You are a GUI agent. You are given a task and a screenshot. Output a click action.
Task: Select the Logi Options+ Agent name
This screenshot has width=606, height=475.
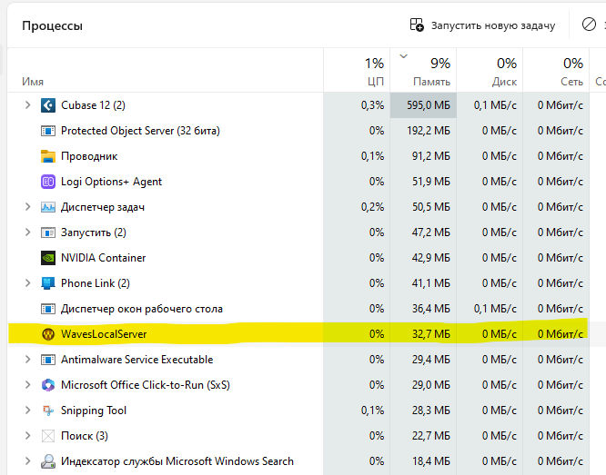coord(111,182)
